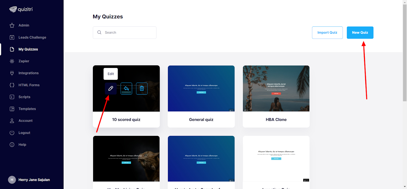The width and height of the screenshot is (407, 189).
Task: Open the Zapier section
Action: pyautogui.click(x=24, y=61)
